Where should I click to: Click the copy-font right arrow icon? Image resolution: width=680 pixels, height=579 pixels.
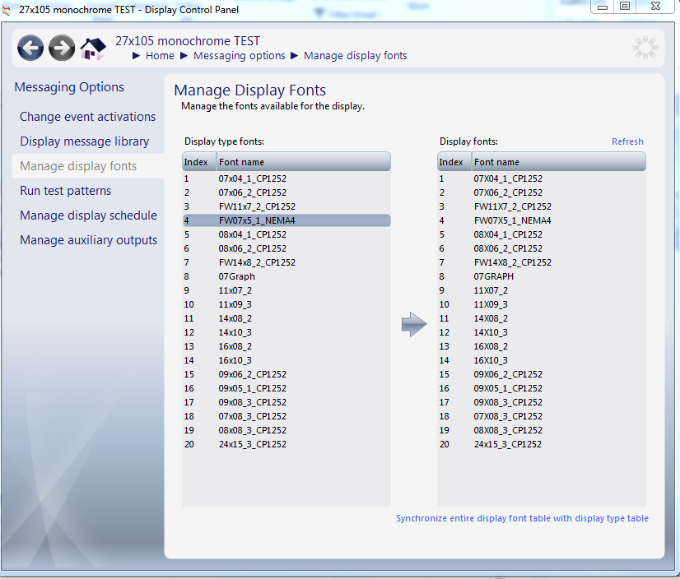(414, 325)
